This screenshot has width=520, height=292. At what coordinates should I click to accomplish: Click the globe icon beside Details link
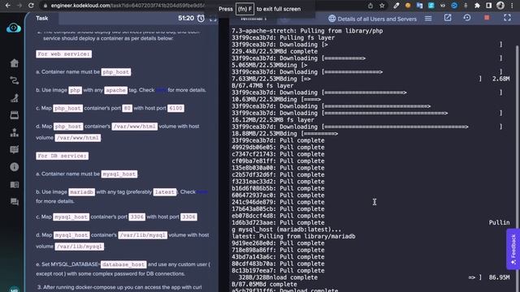pos(331,19)
